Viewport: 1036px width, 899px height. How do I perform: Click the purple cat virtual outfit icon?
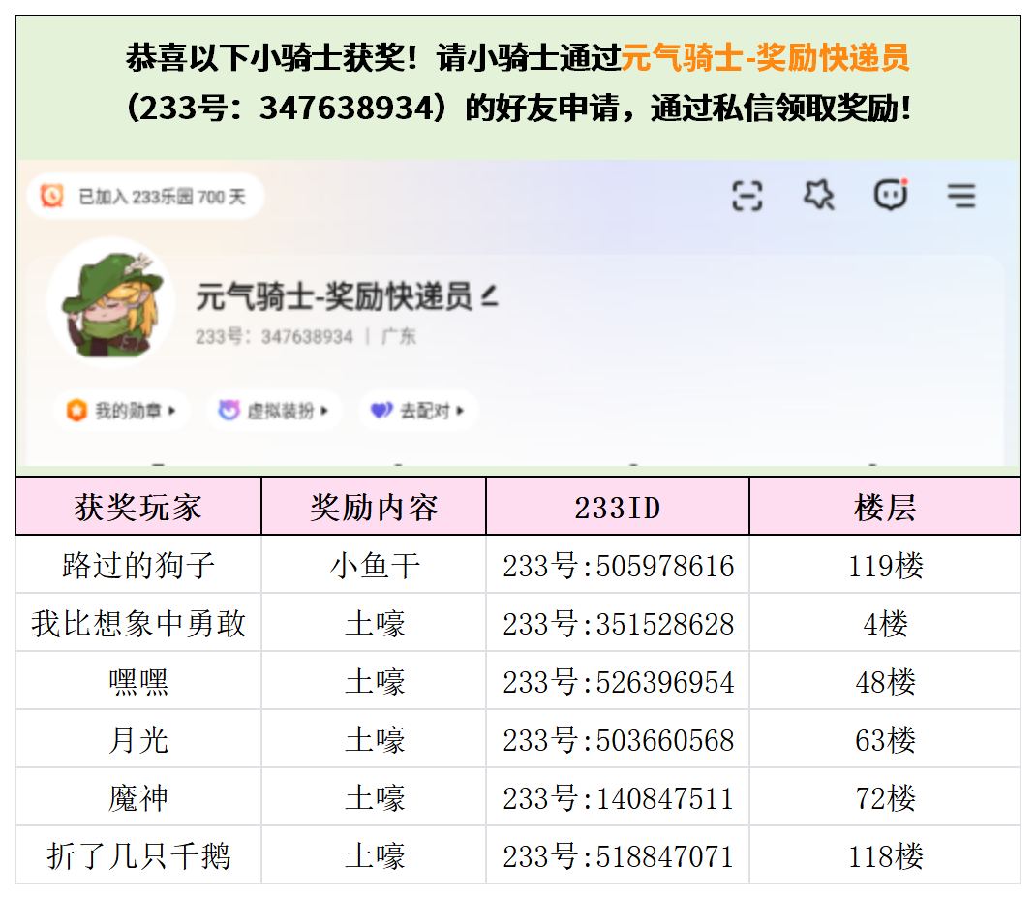[229, 411]
